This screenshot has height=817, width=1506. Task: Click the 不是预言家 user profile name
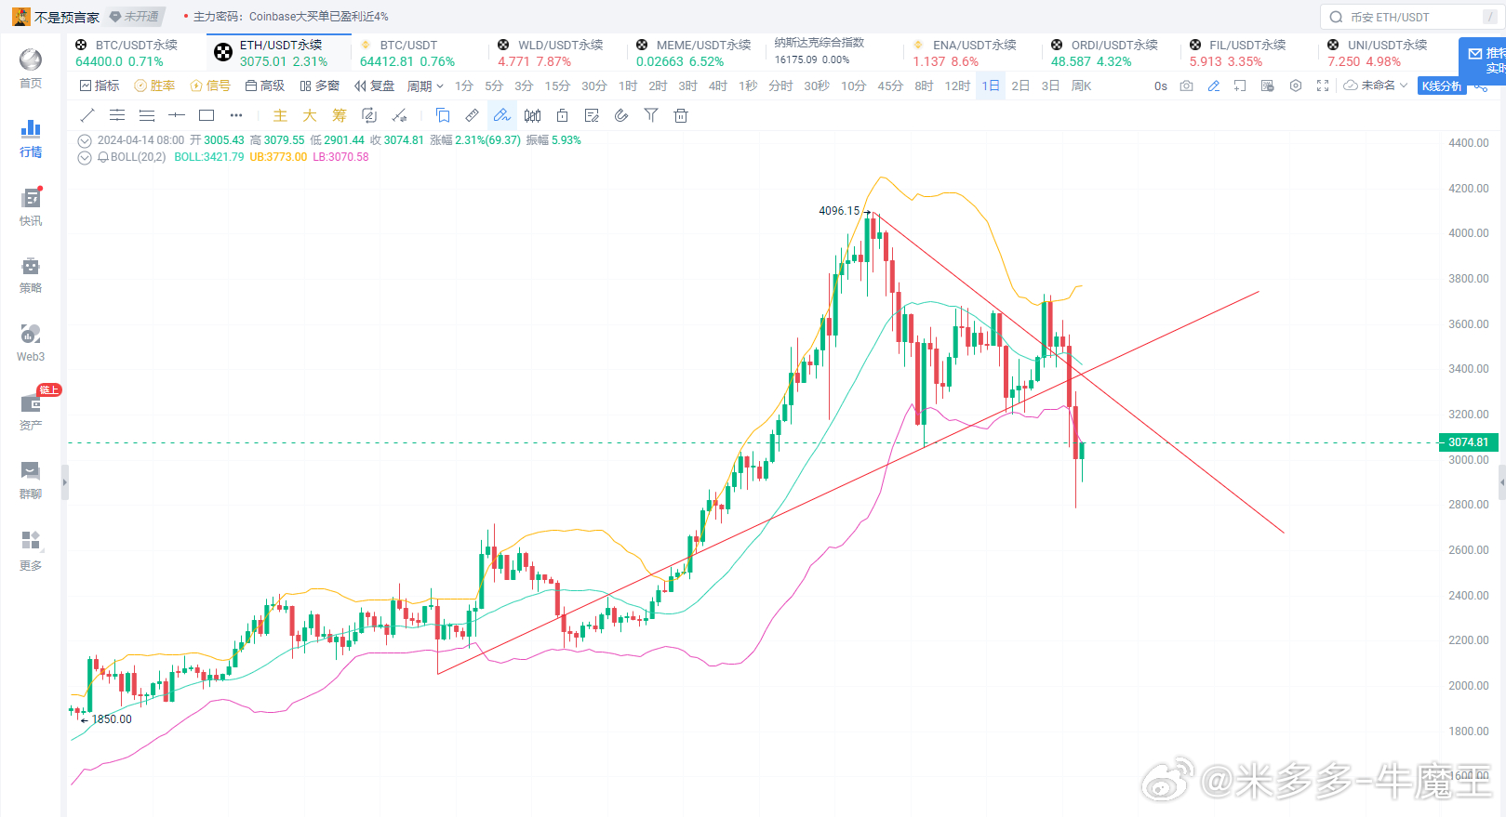[x=67, y=17]
